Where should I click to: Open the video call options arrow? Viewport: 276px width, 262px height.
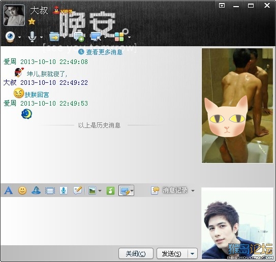click(x=19, y=37)
